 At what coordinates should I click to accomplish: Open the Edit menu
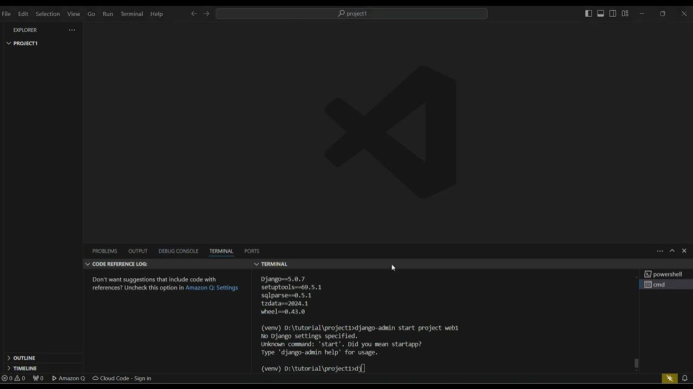tap(23, 14)
